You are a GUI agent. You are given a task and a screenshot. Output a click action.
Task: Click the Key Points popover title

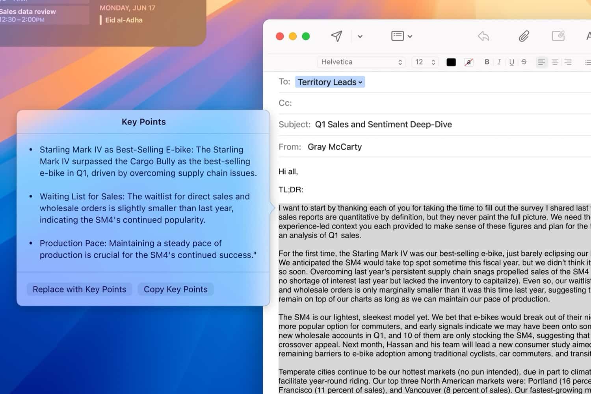143,122
